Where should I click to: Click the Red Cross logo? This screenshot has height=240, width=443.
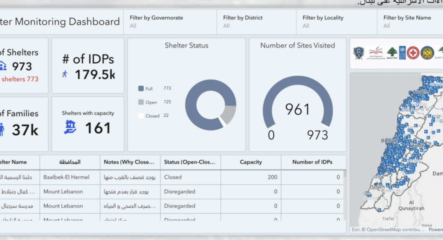413,53
